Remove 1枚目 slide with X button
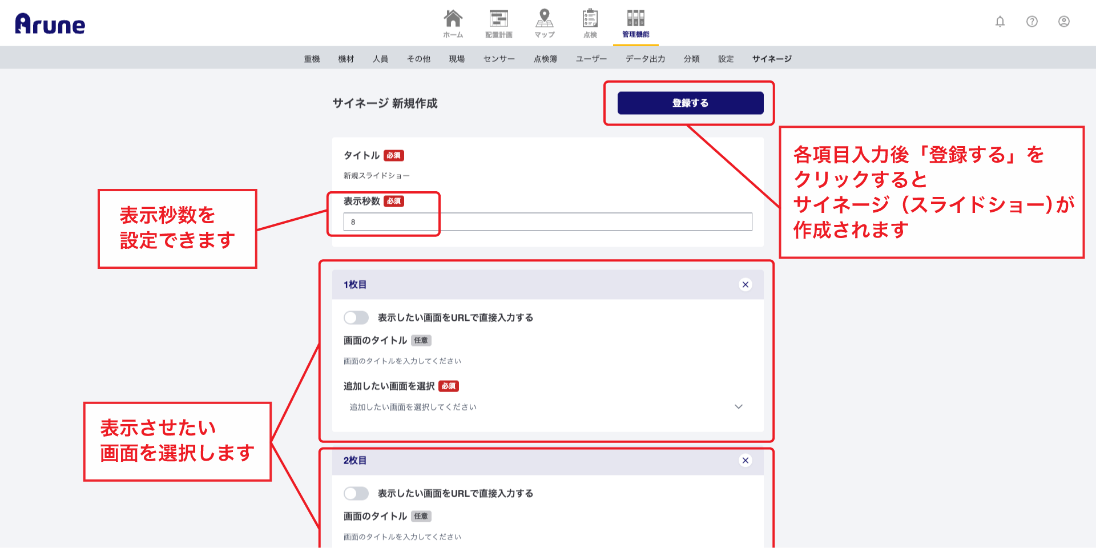 point(746,284)
